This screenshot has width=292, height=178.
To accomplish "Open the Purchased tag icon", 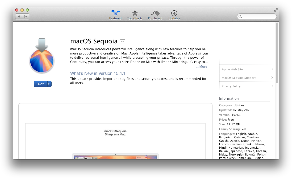I will 155,13.
